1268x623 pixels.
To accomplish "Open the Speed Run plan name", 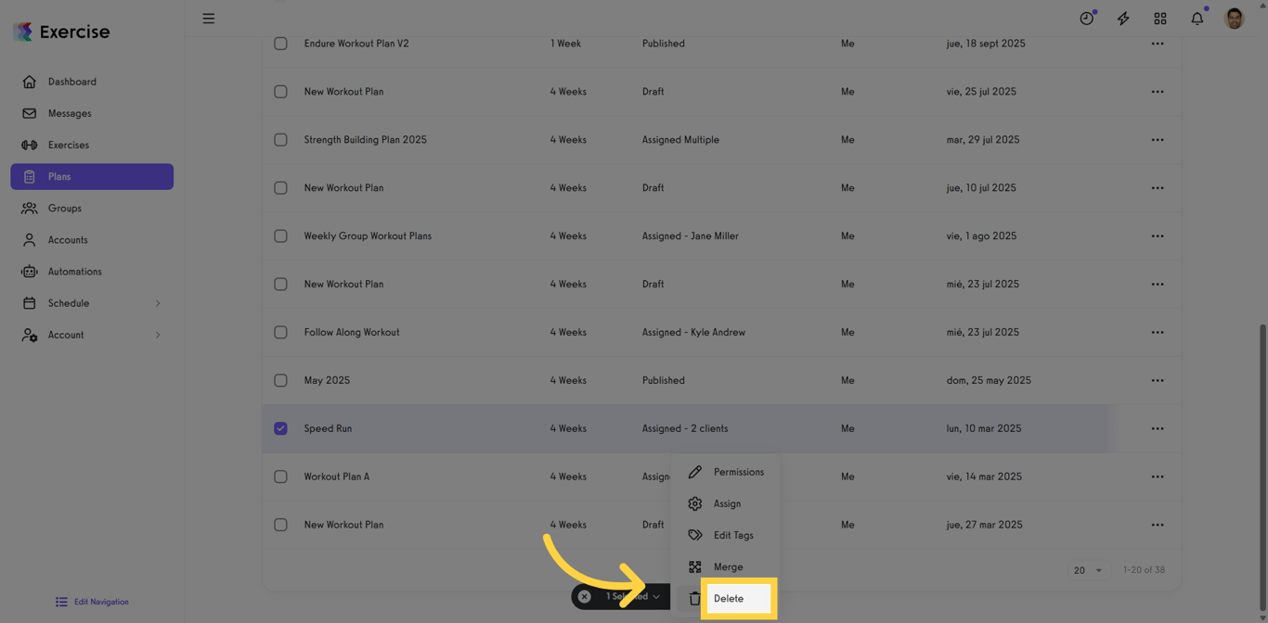I will click(328, 428).
